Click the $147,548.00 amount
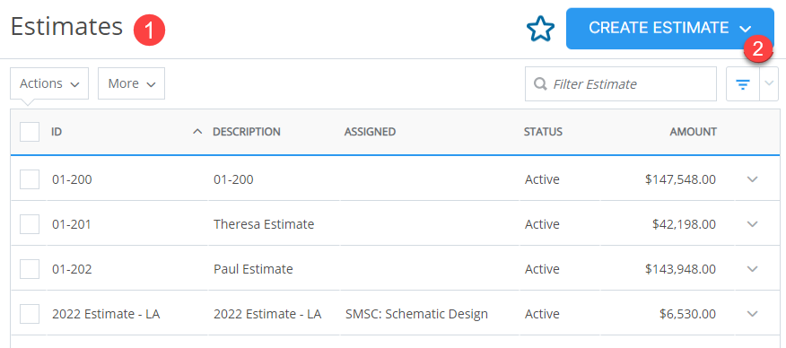This screenshot has height=348, width=786. (681, 179)
